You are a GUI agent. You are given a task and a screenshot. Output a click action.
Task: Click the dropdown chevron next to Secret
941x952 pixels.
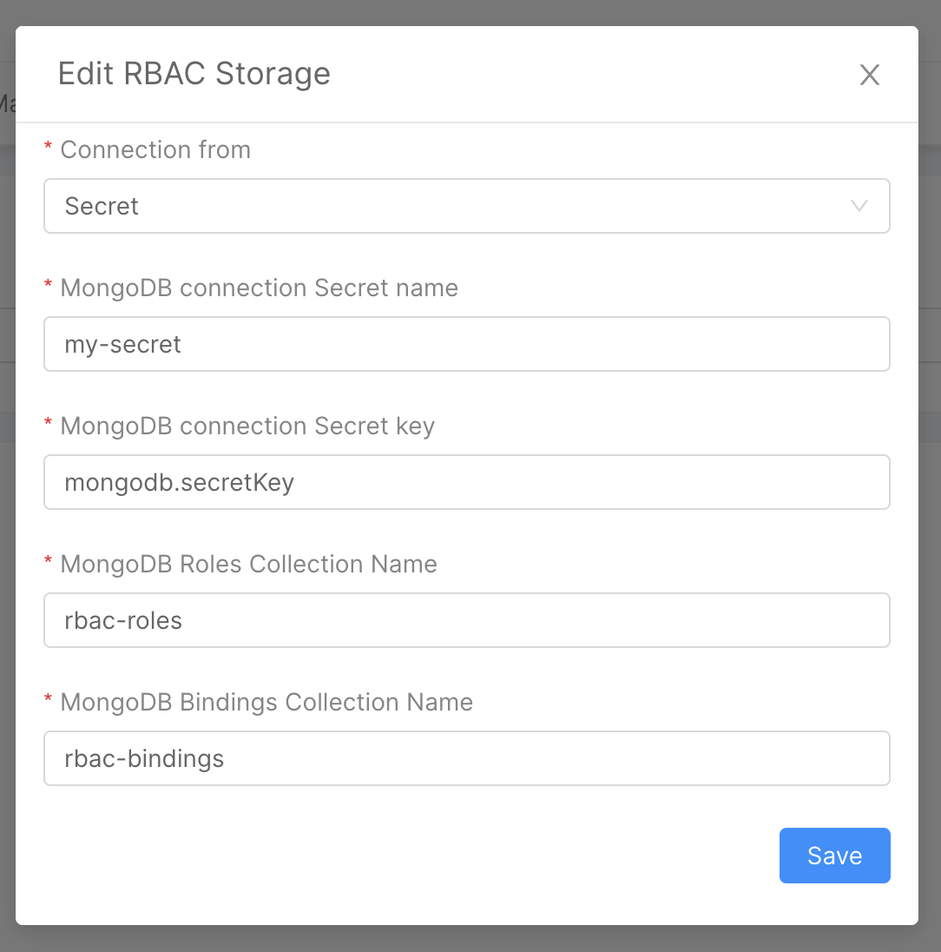coord(859,206)
